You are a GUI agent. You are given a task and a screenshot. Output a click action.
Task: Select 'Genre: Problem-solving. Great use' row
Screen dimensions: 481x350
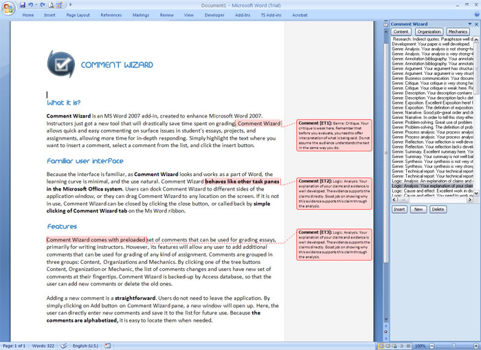pyautogui.click(x=432, y=122)
